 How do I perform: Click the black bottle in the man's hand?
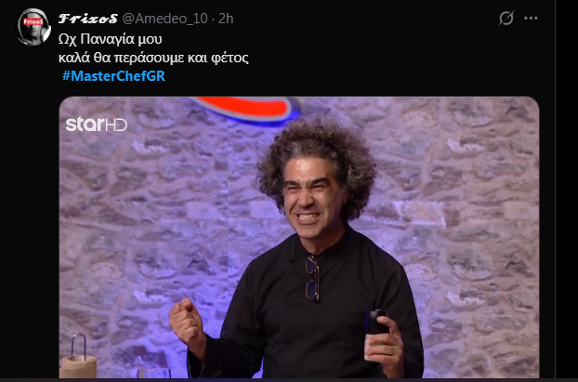(x=374, y=330)
